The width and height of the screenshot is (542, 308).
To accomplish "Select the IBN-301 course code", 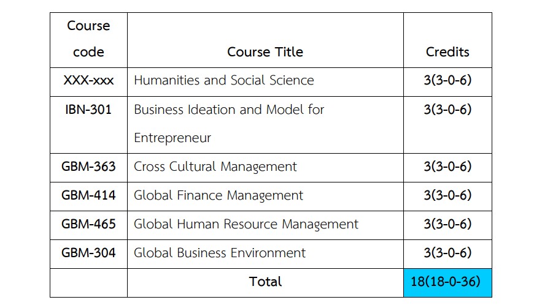I will tap(88, 110).
